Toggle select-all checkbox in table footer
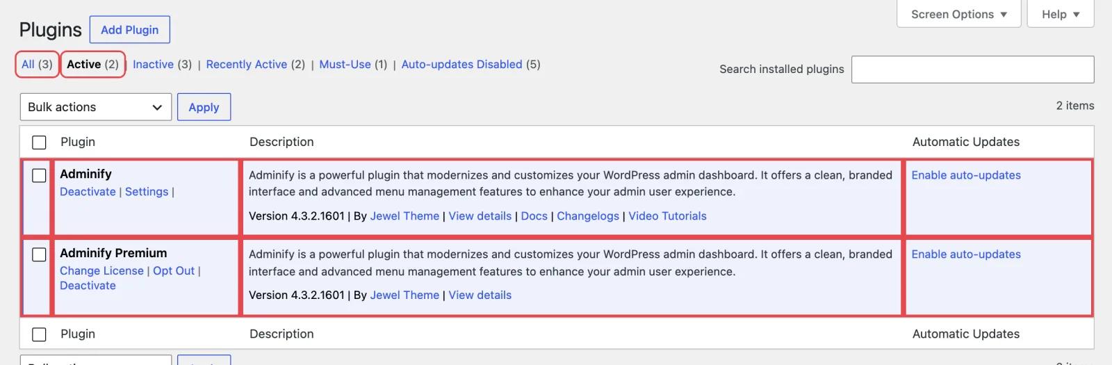1112x365 pixels. 40,334
